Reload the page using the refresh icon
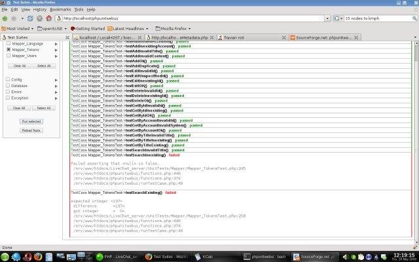The width and height of the screenshot is (419, 262). coord(30,18)
